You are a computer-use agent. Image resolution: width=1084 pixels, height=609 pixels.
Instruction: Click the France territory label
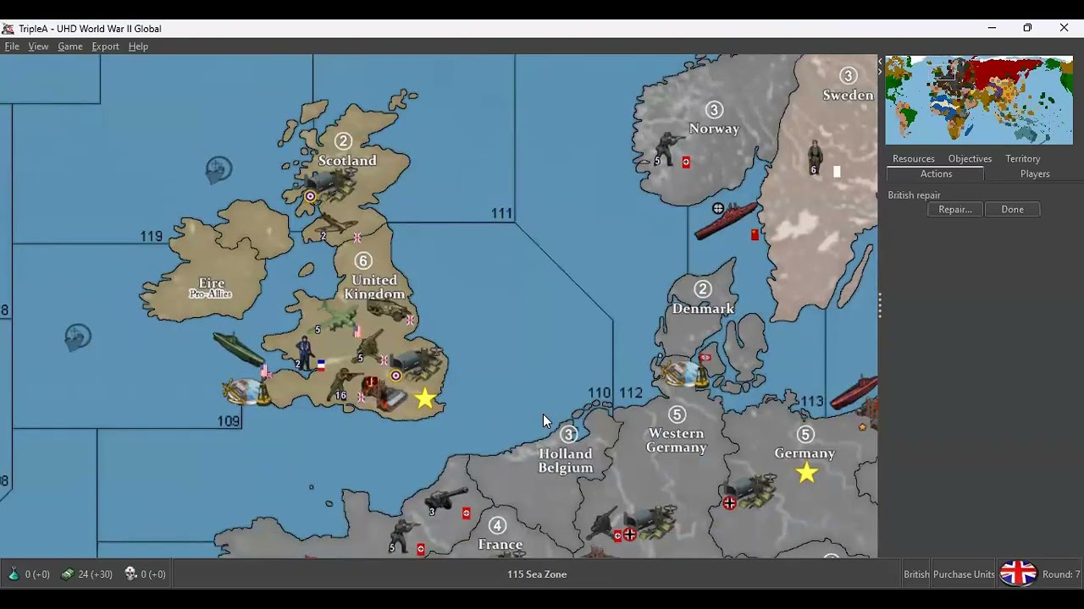500,545
